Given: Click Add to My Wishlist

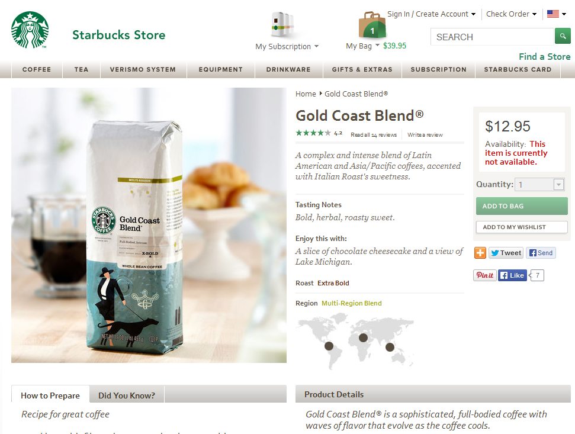Looking at the screenshot, I should coord(522,227).
